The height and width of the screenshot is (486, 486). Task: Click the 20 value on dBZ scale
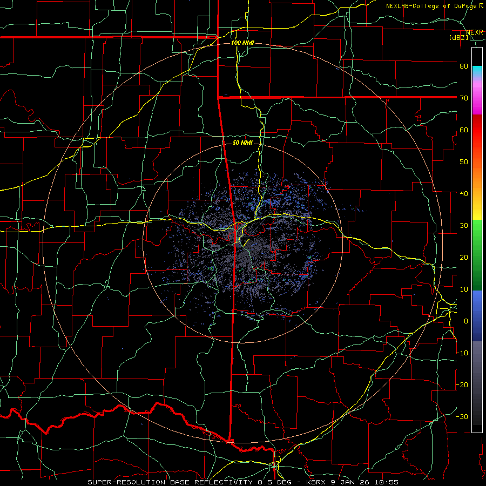[x=464, y=257]
